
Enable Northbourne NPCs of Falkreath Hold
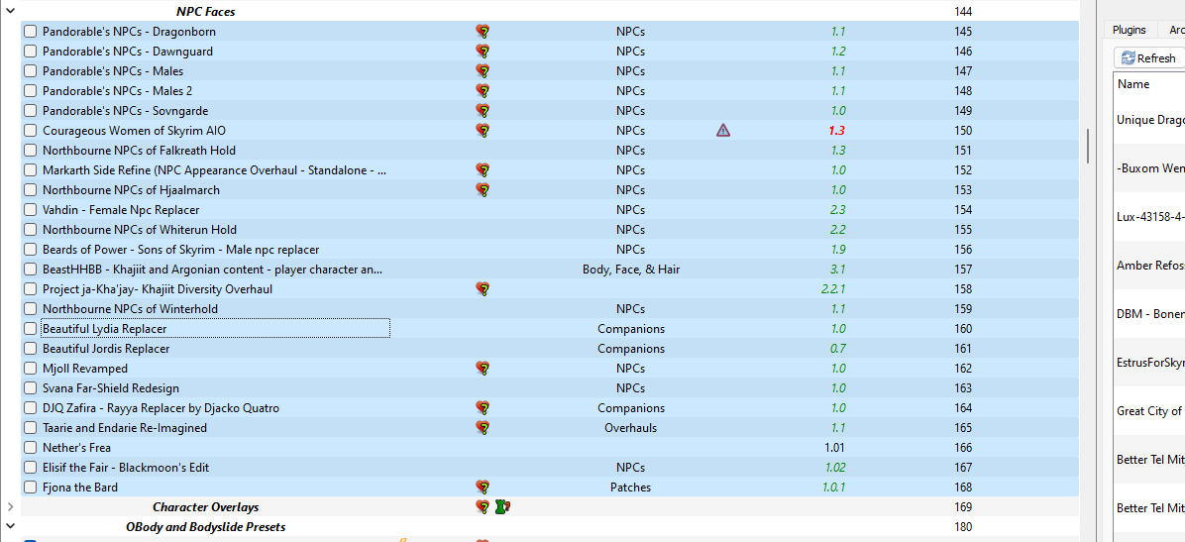click(x=31, y=151)
